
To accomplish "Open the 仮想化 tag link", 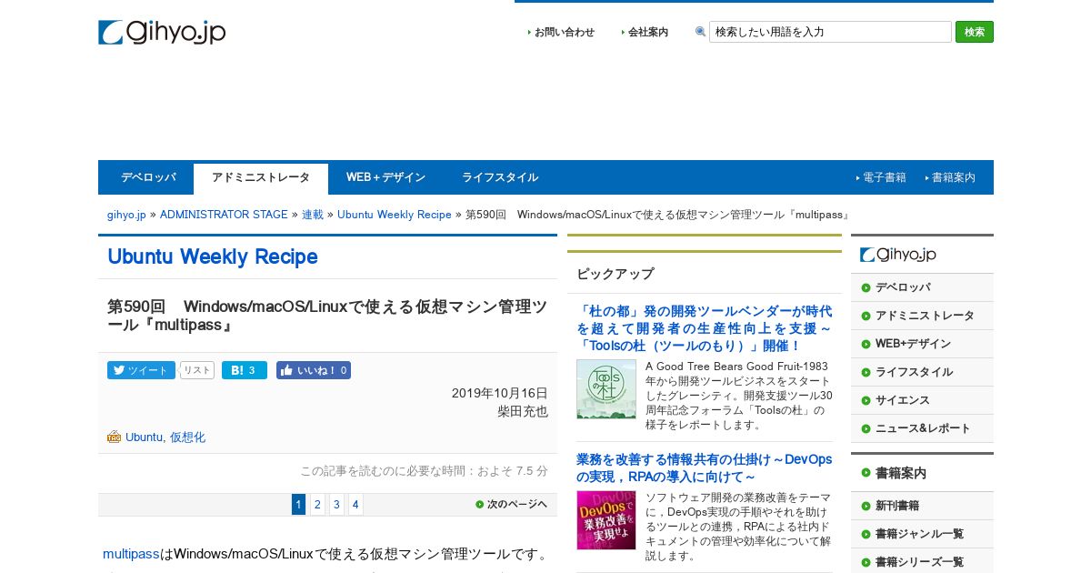I will click(x=187, y=437).
